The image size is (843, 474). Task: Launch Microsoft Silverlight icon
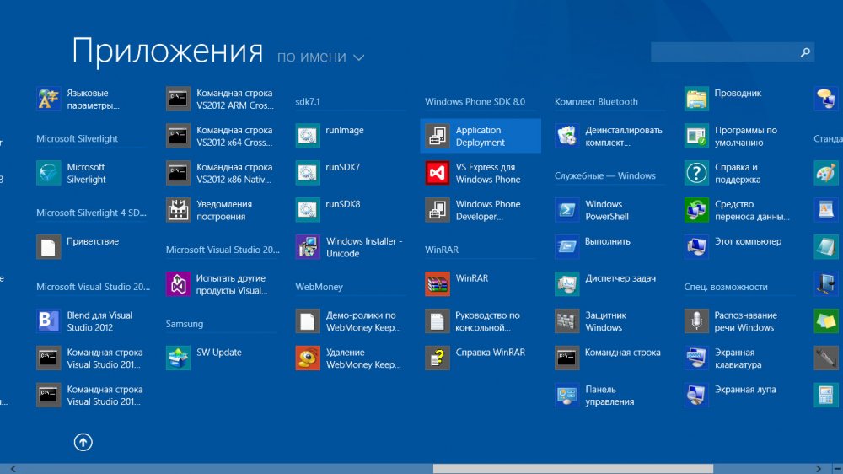pos(48,173)
